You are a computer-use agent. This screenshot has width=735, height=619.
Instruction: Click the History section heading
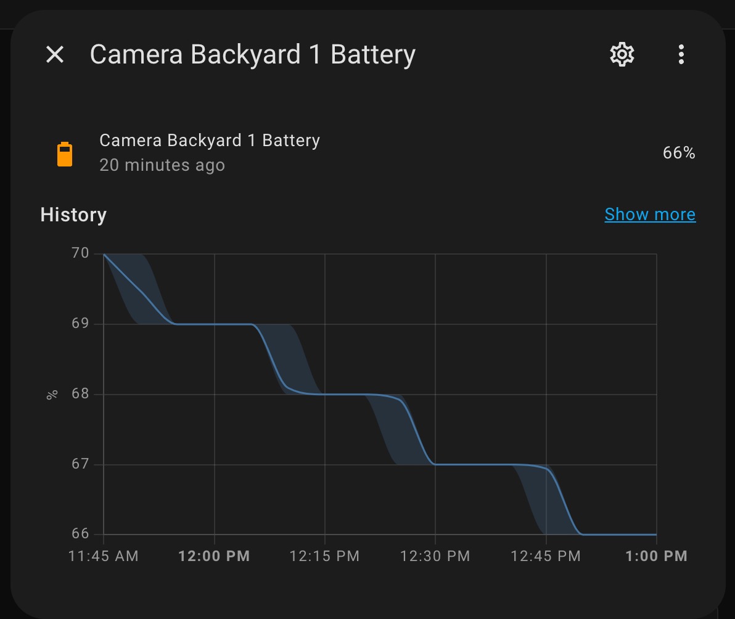[x=73, y=215]
